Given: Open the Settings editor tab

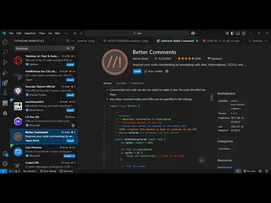Looking at the screenshot, I should tap(255, 41).
